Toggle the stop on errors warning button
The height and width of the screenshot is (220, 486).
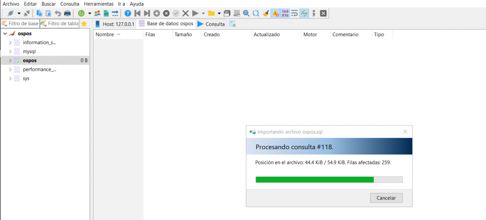click(275, 13)
